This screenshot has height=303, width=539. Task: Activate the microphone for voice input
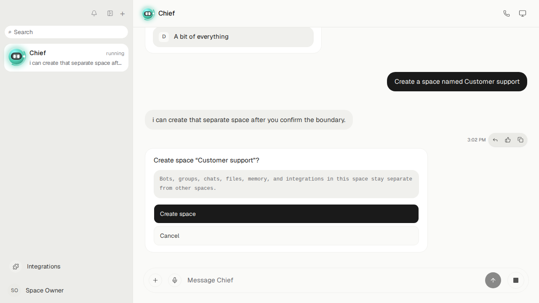tap(175, 280)
